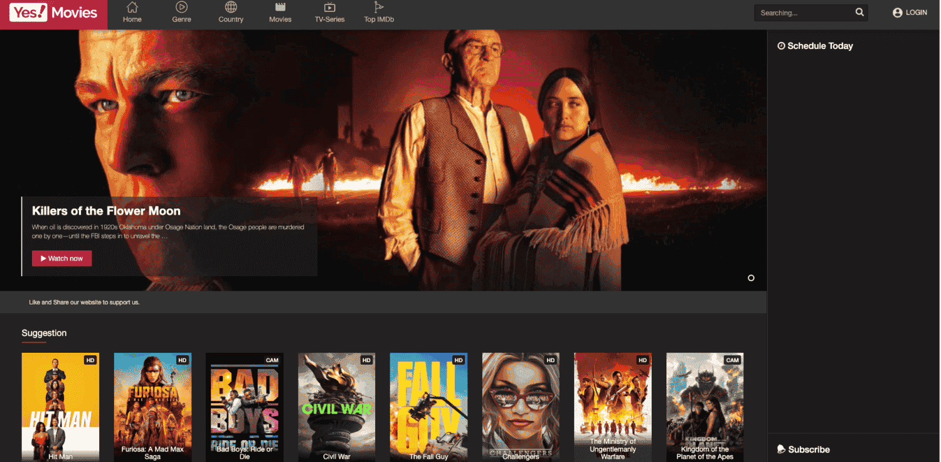
Task: Click the Movies clapperboard icon
Action: tap(280, 8)
